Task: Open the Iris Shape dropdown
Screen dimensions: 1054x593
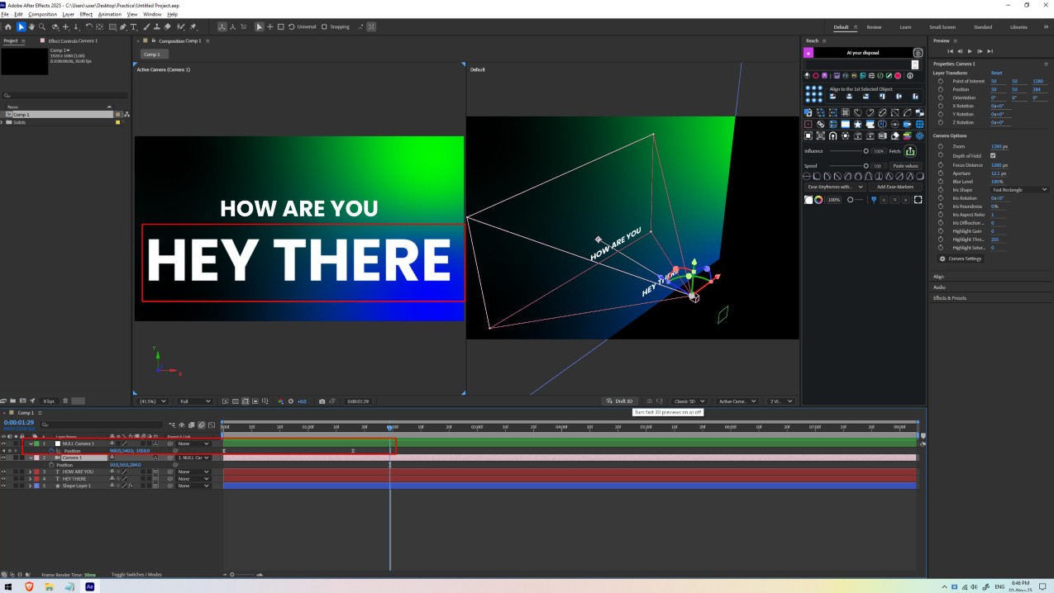Action: click(x=1019, y=190)
